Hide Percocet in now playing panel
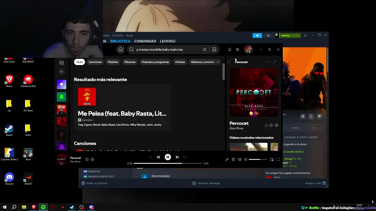 271,125
